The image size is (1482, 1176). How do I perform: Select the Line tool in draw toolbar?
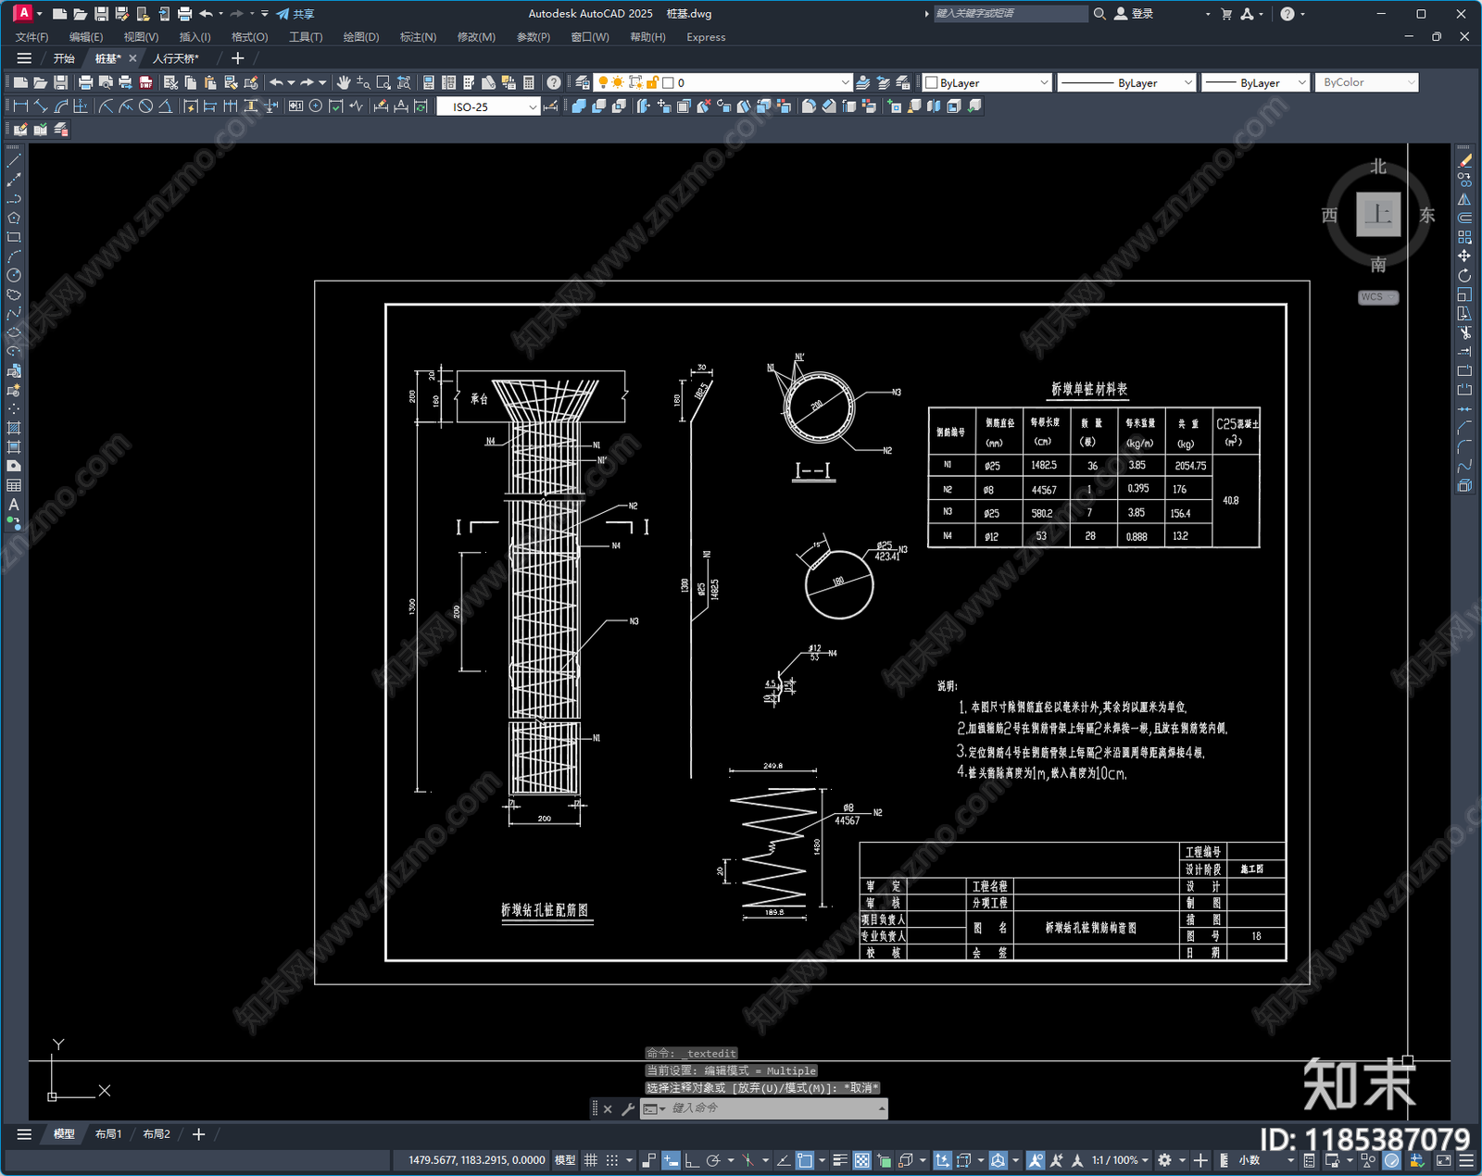14,161
